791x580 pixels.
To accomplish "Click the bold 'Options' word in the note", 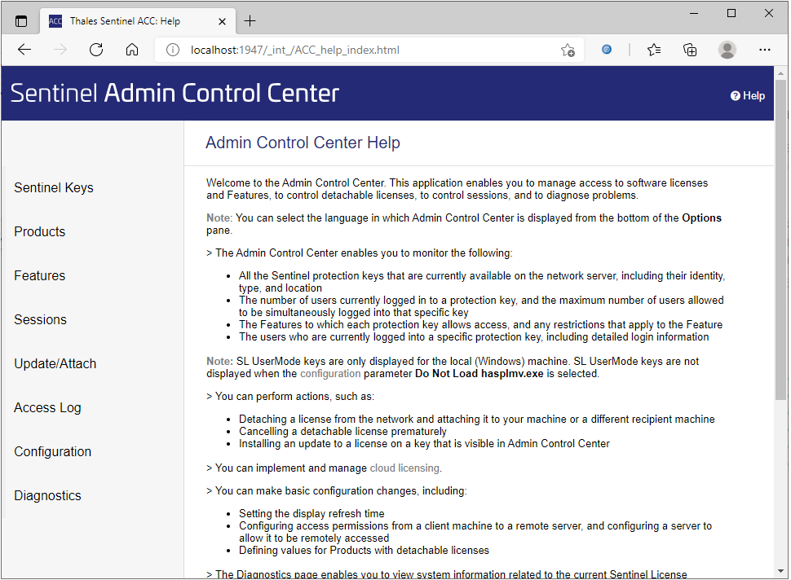I will pyautogui.click(x=702, y=218).
